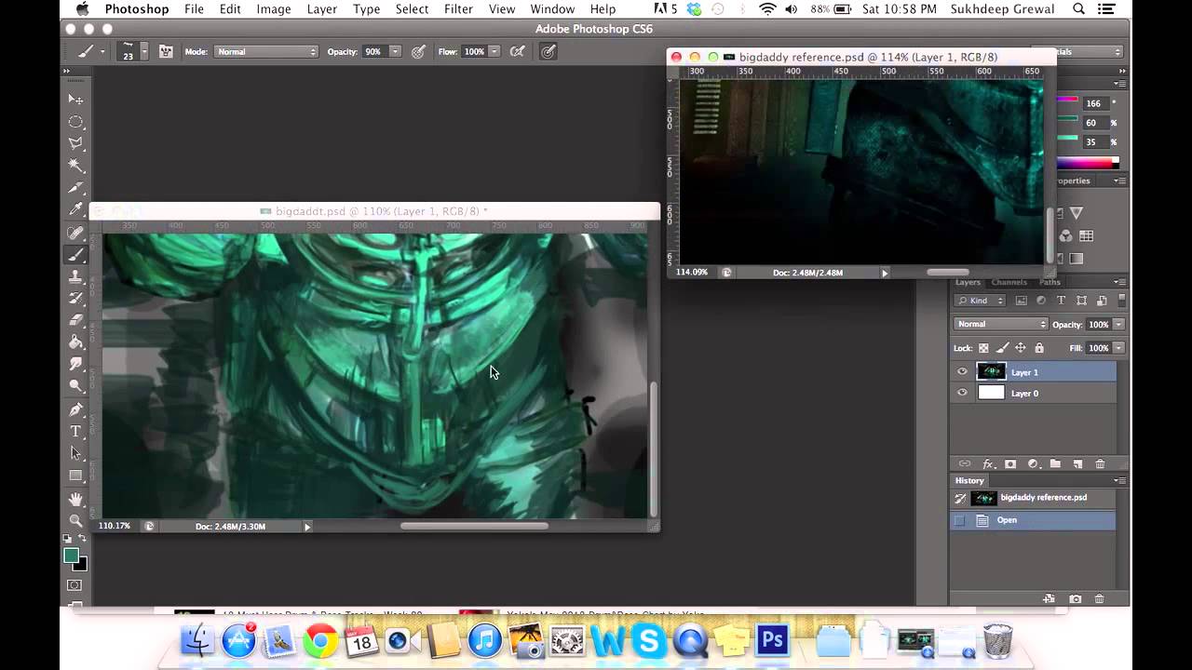Expand the Opacity slider arrow in options bar
This screenshot has width=1192, height=670.
coord(395,52)
